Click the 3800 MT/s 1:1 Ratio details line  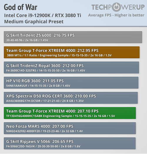(59, 55)
